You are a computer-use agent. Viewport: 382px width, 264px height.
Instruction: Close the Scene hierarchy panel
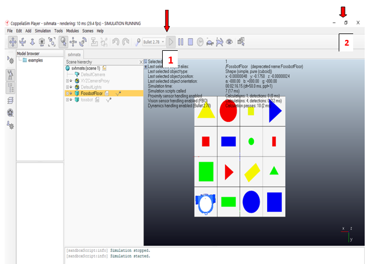pyautogui.click(x=141, y=61)
